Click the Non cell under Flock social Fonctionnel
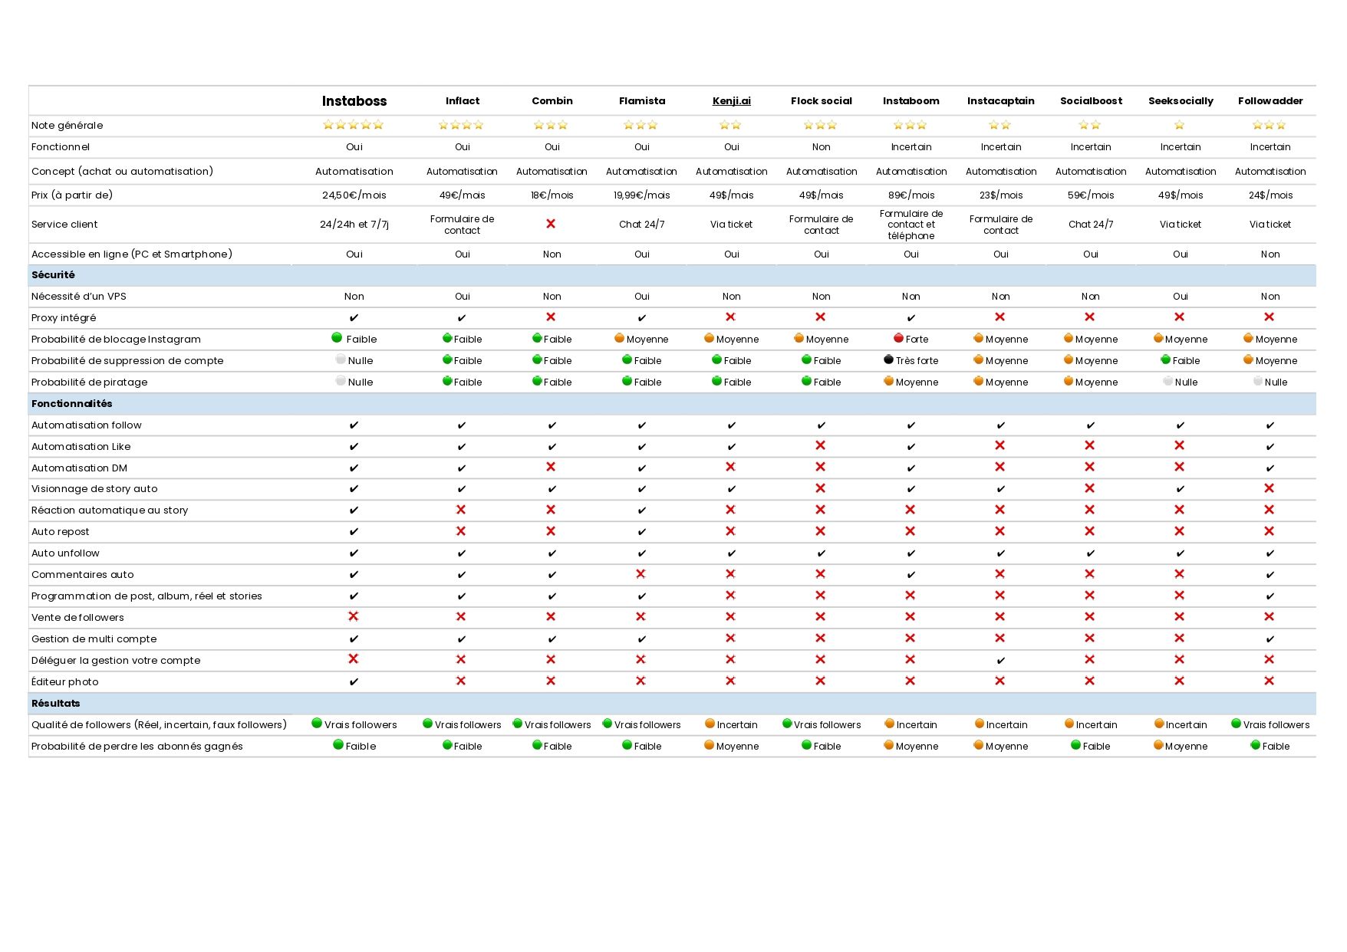Screen dimensions: 1347x952 pyautogui.click(x=822, y=146)
